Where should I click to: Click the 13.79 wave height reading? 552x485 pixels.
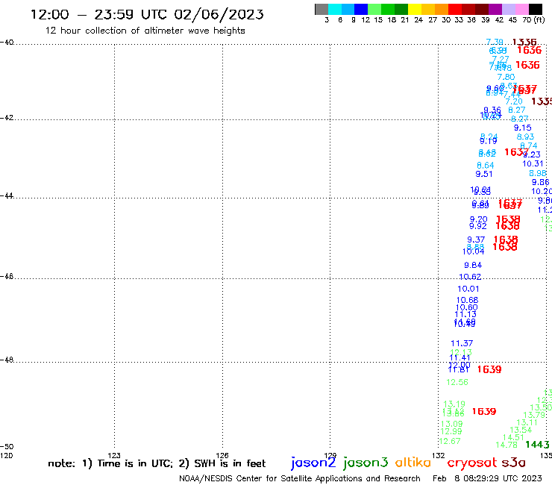point(534,415)
